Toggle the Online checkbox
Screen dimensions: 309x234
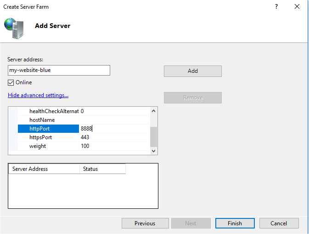pyautogui.click(x=11, y=82)
